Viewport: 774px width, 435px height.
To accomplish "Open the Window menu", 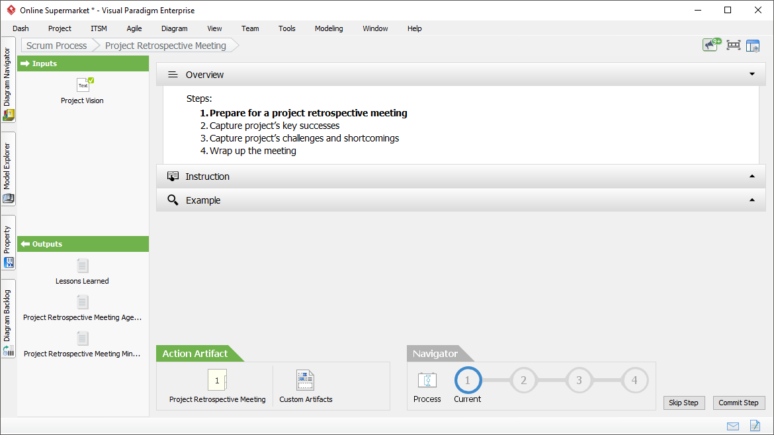I will 375,28.
